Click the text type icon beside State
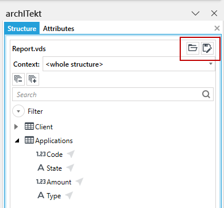The width and height of the screenshot is (224, 208). (41, 168)
